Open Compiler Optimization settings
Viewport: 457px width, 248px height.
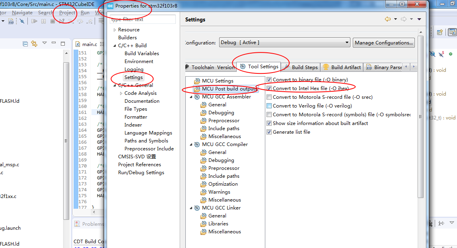(x=223, y=184)
